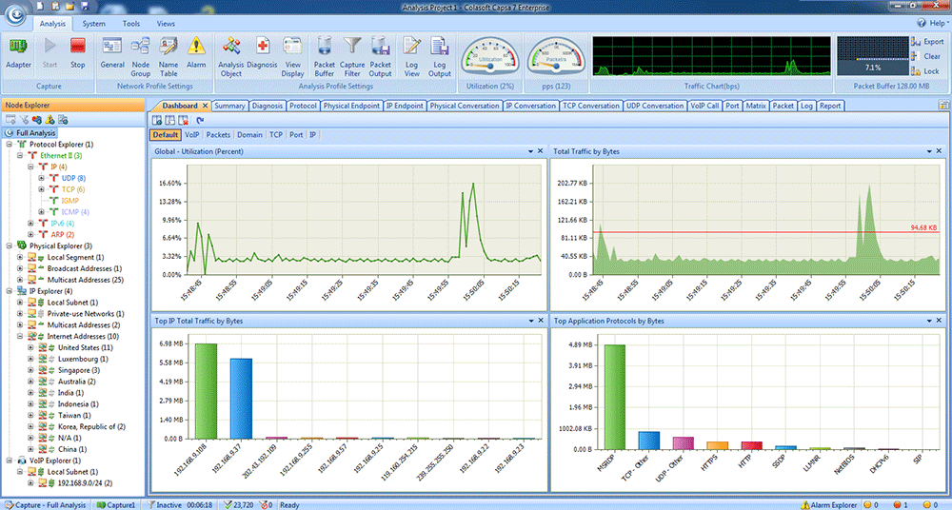Switch to the System ribbon tab
The image size is (952, 510).
(x=93, y=24)
